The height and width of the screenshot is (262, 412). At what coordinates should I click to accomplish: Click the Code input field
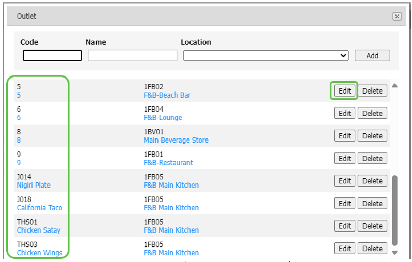click(x=52, y=56)
